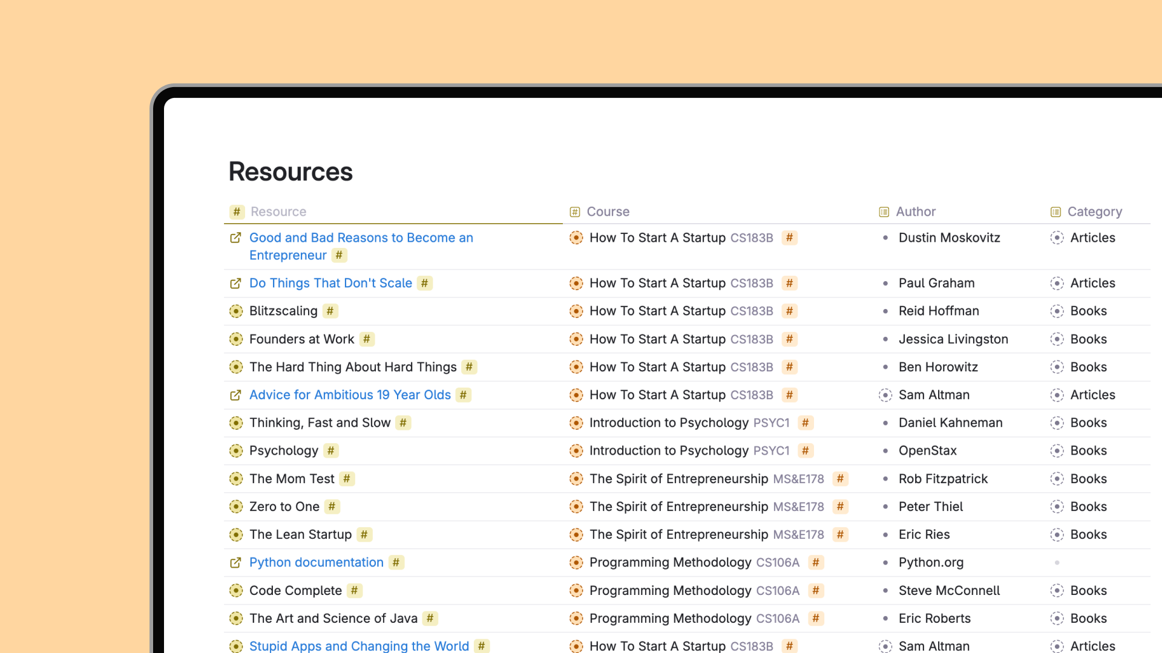Select the Code Complete title
Viewport: 1162px width, 653px height.
[295, 591]
